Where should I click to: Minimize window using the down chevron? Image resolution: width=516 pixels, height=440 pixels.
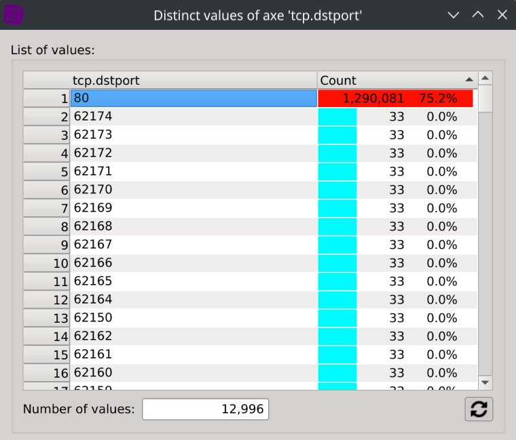(x=454, y=15)
